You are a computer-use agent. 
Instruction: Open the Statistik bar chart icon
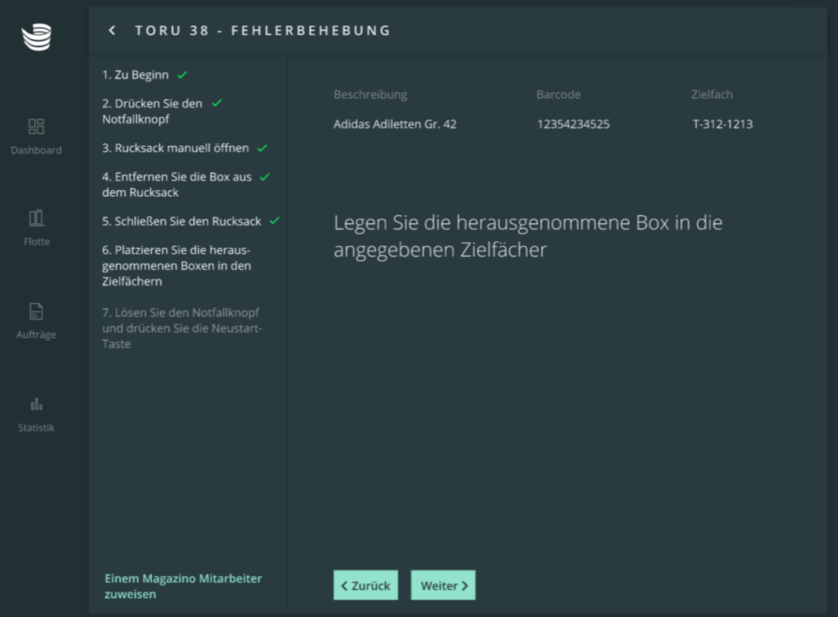point(36,404)
